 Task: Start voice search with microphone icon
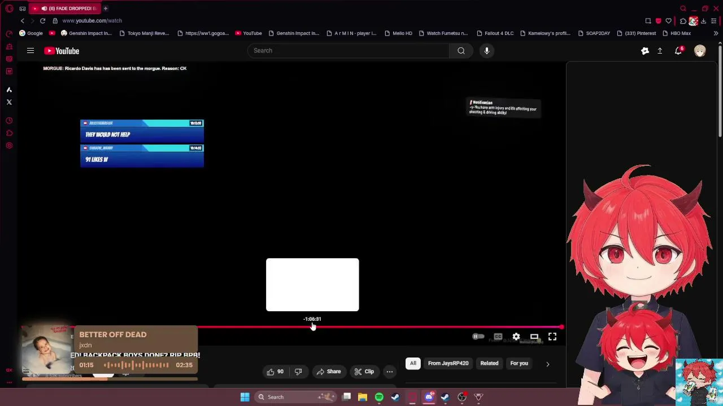point(486,51)
